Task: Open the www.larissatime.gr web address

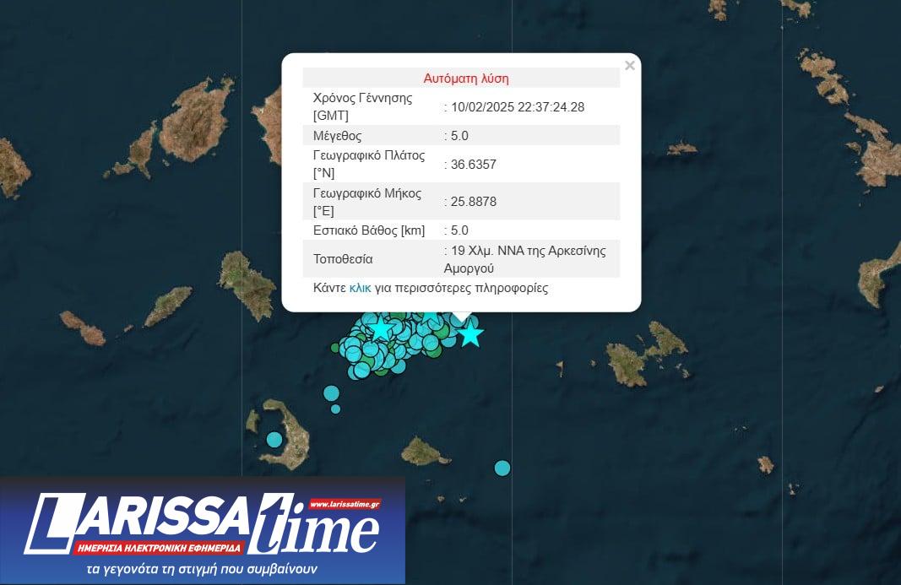Action: (345, 504)
